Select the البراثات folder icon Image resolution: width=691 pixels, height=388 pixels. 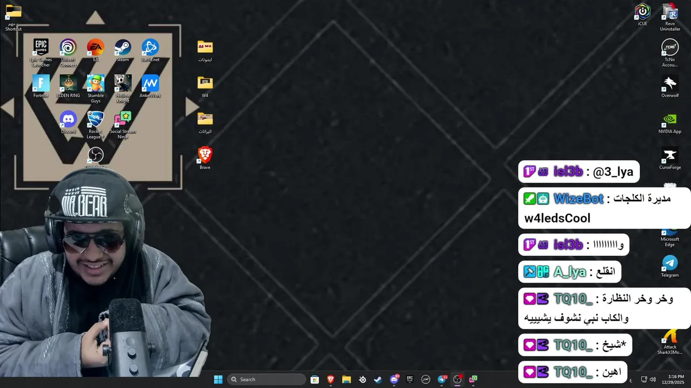(205, 122)
